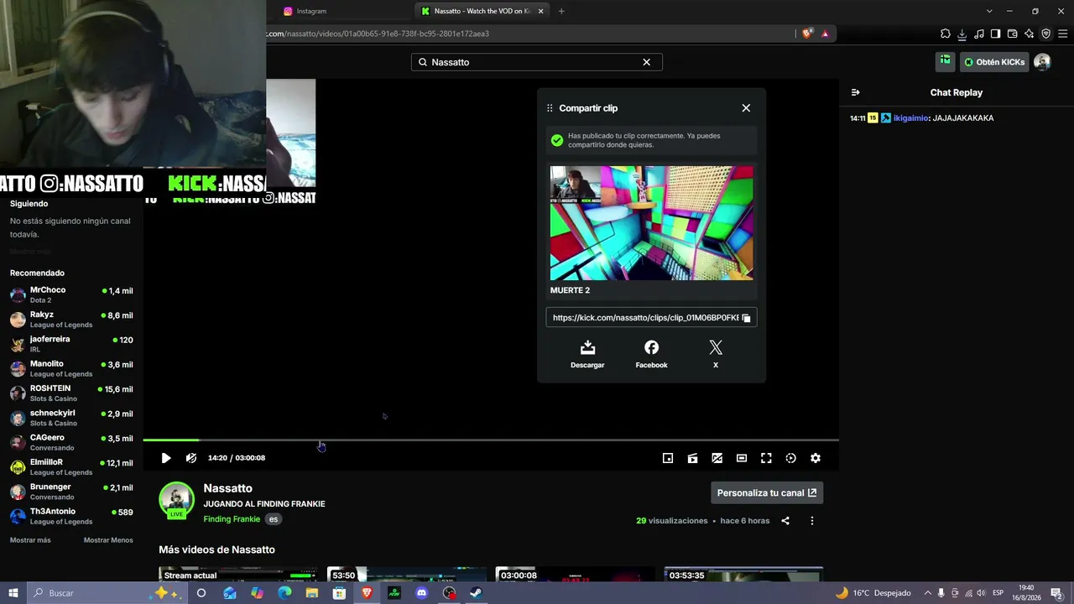Share the clip on X
Image resolution: width=1074 pixels, height=604 pixels.
pos(716,354)
